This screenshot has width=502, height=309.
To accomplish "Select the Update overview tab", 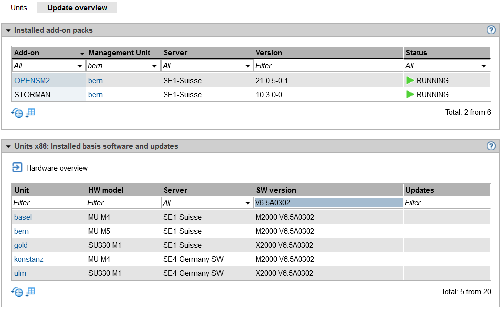I will (77, 8).
